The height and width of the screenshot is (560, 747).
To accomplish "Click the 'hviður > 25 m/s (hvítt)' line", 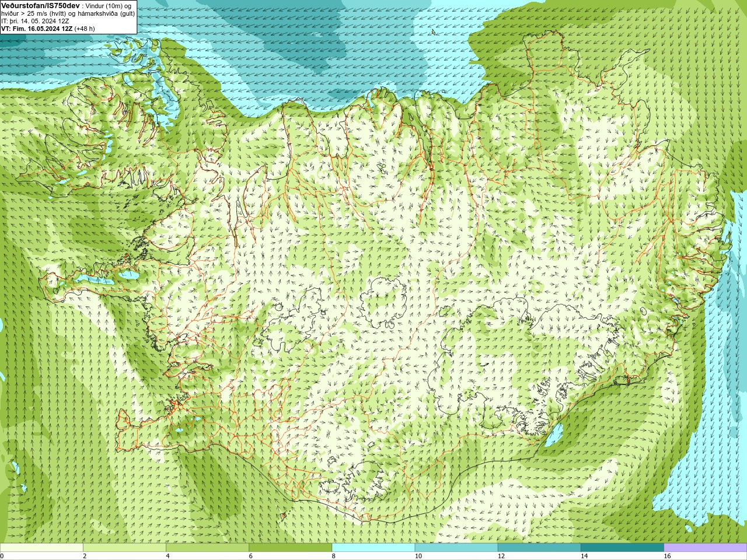I will click(x=34, y=13).
